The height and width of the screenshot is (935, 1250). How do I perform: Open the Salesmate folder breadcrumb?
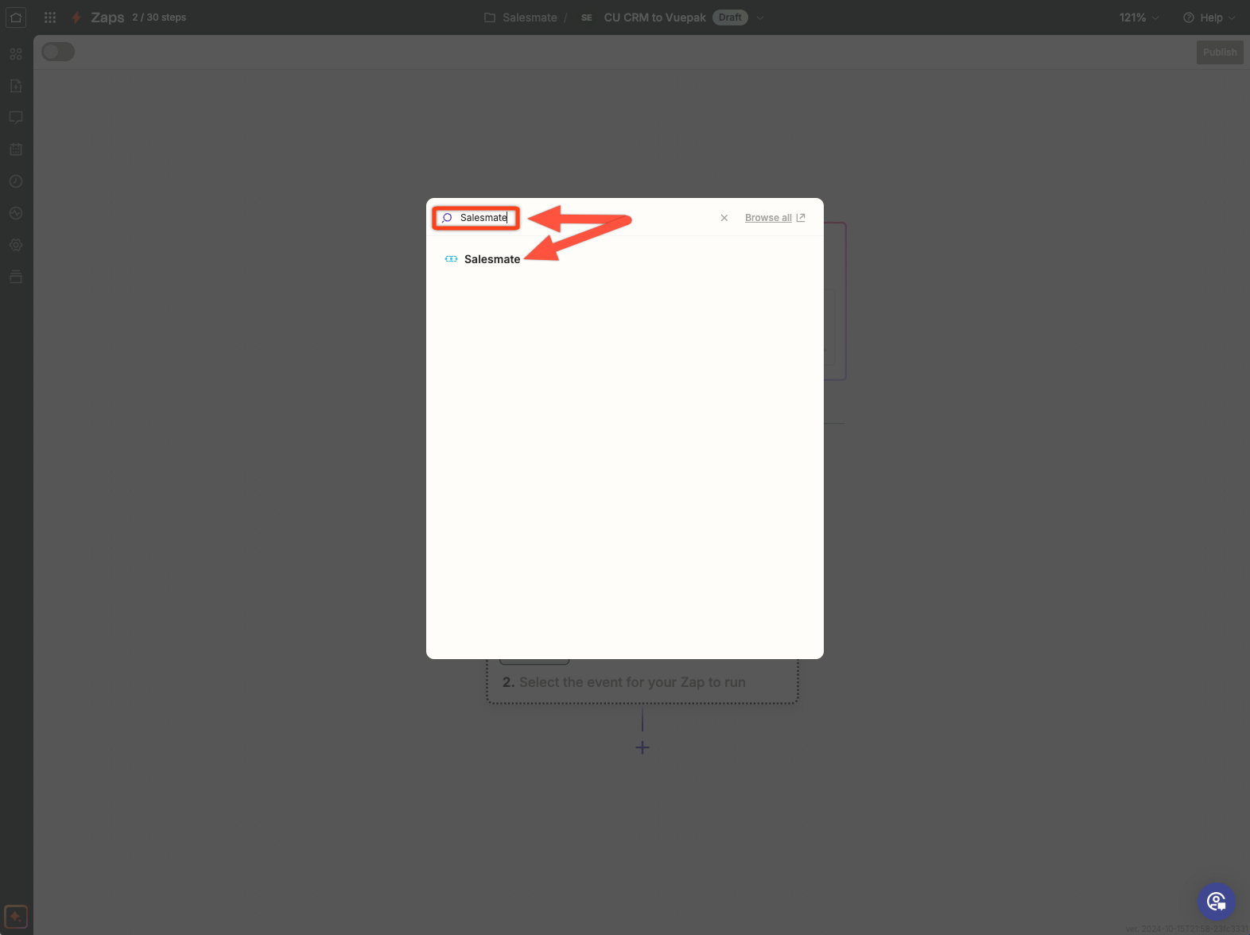tap(521, 17)
